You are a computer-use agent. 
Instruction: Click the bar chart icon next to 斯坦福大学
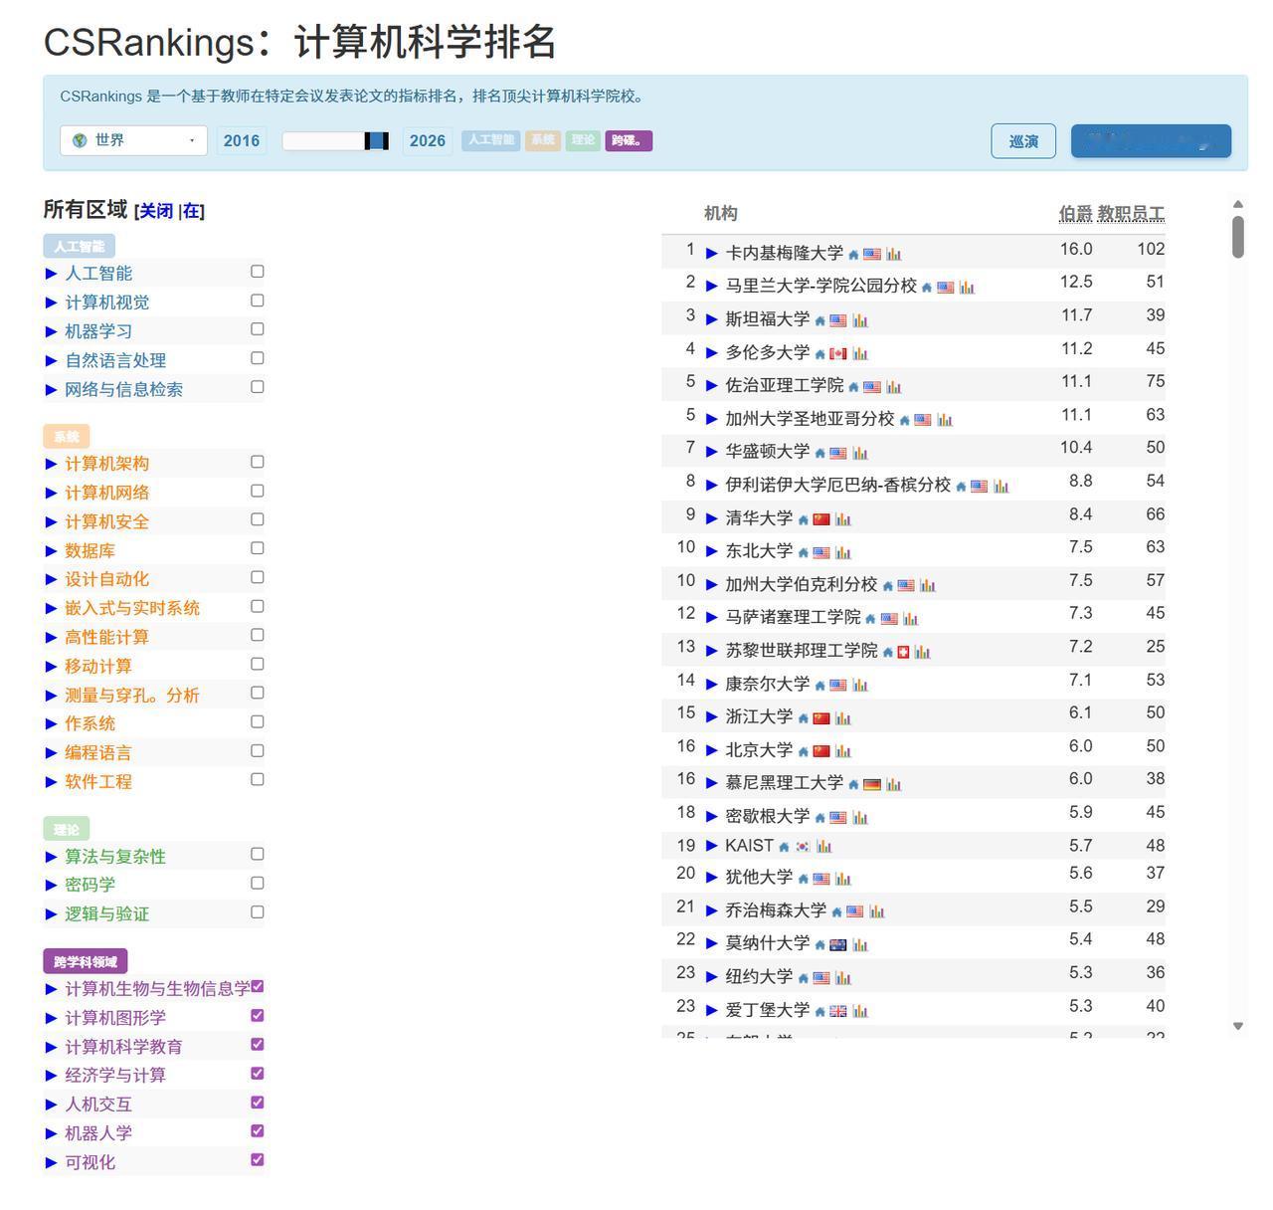click(860, 320)
